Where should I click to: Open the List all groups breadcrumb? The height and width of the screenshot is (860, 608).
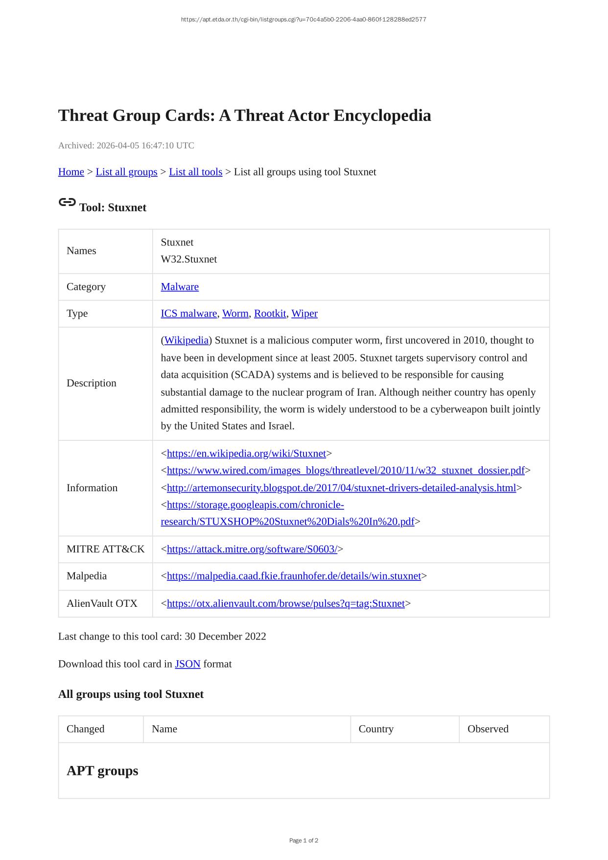(x=126, y=172)
